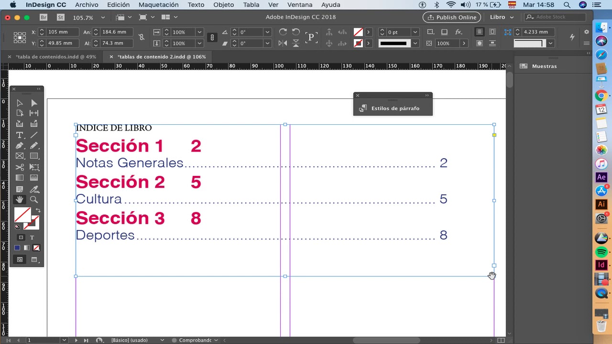
Task: Select the Direct Selection tool
Action: click(34, 103)
